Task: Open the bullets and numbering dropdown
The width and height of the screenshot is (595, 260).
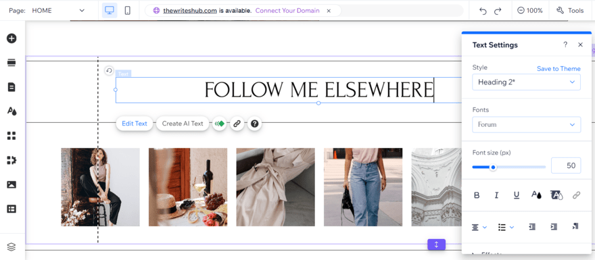Action: (506, 227)
